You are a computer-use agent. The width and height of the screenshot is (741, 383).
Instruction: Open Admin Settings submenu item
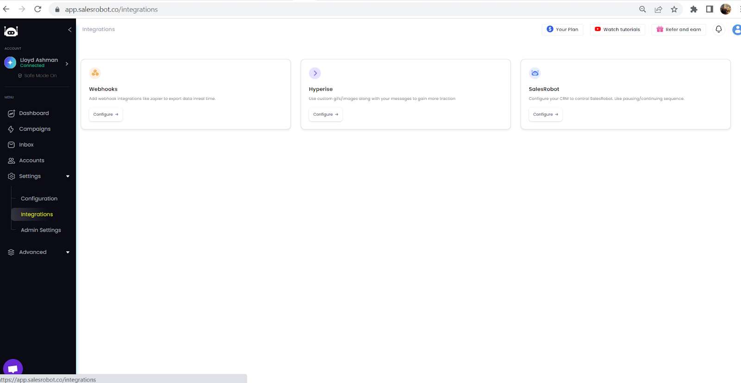point(41,230)
